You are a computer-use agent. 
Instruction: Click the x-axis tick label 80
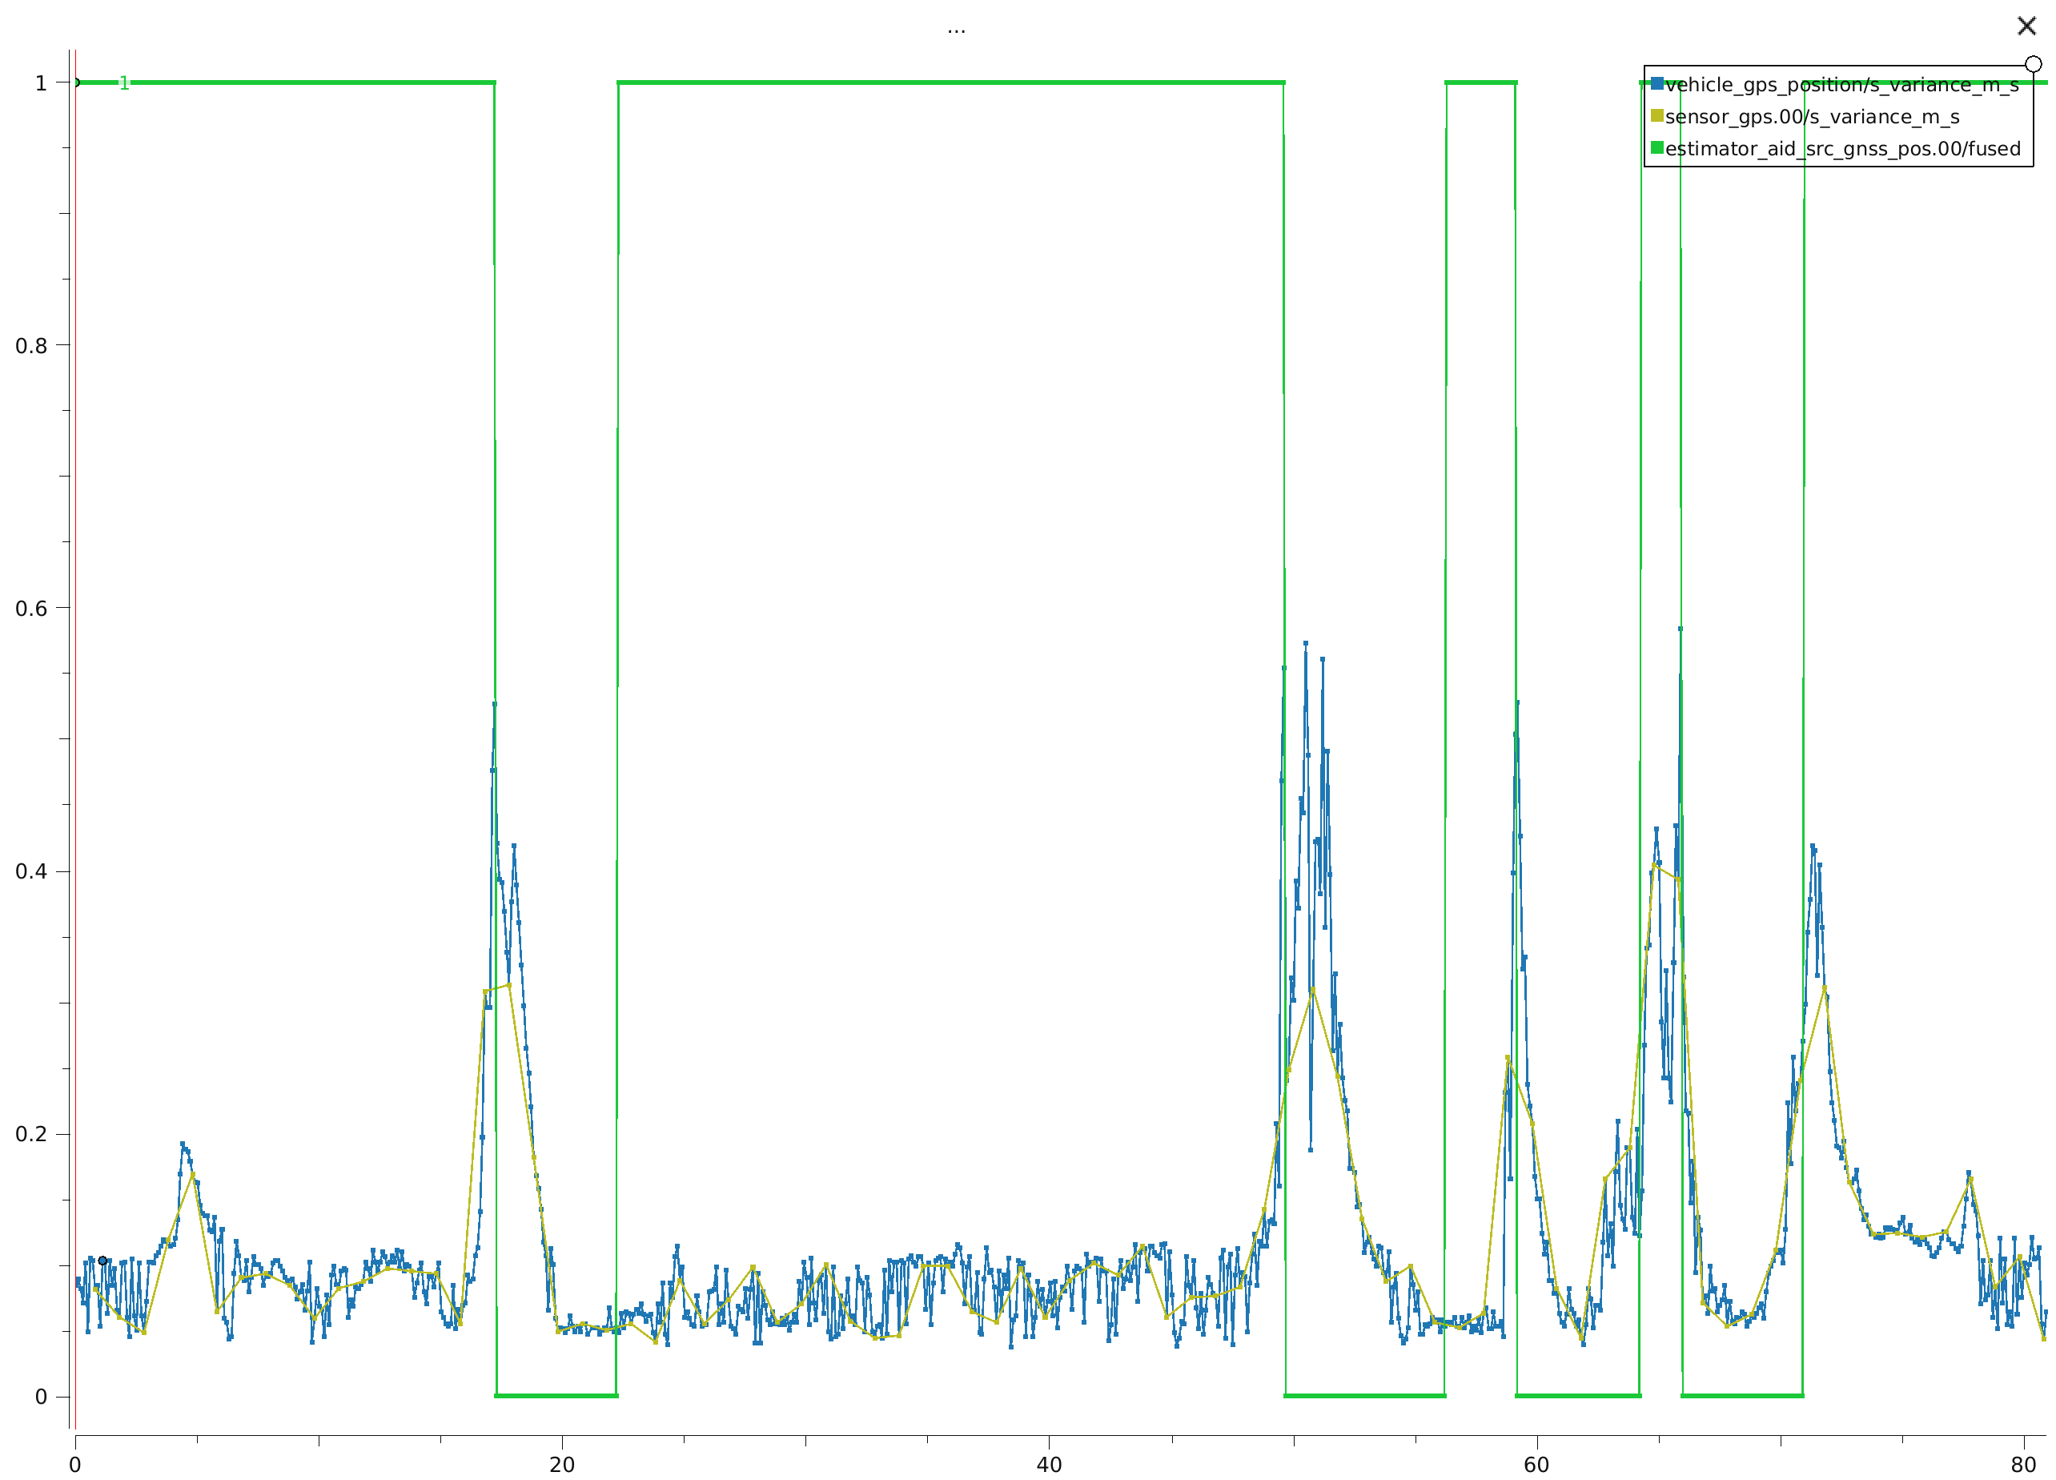click(2023, 1465)
